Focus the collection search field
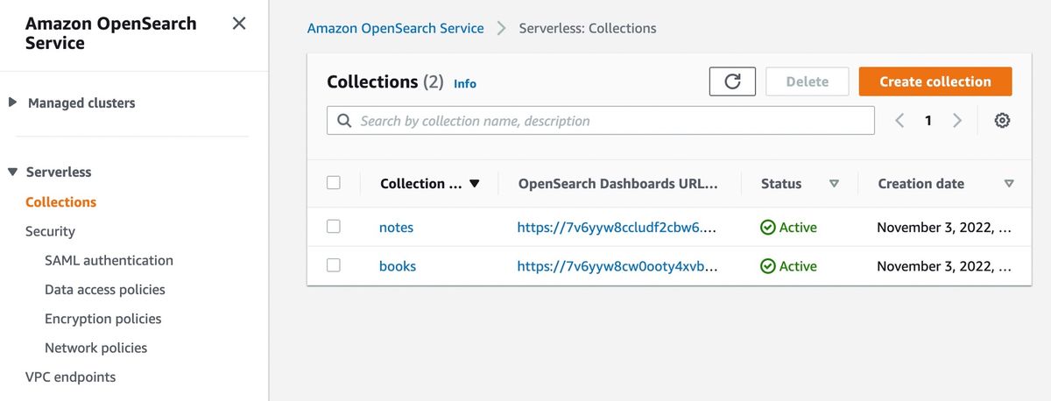Image resolution: width=1051 pixels, height=401 pixels. pos(601,121)
